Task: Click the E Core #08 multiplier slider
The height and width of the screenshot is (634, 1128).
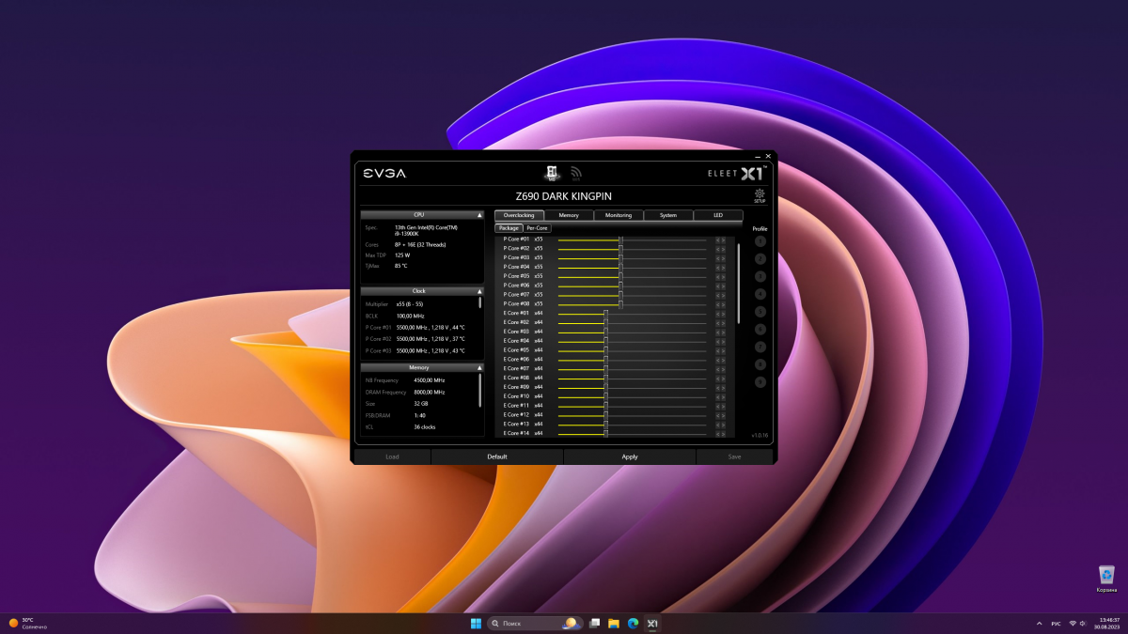Action: click(x=632, y=378)
